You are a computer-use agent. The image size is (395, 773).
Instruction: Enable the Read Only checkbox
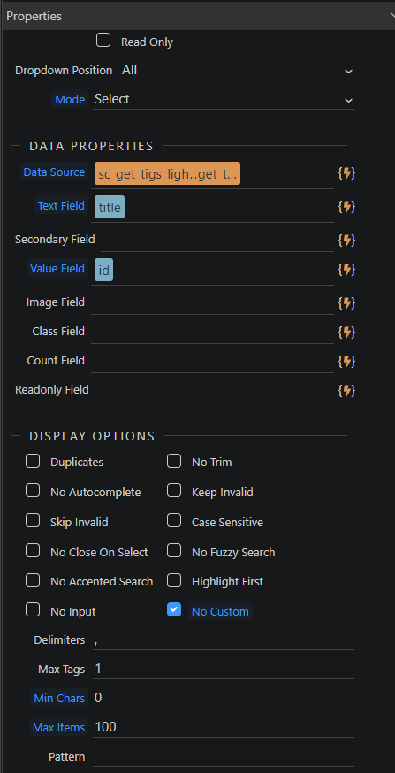point(103,41)
